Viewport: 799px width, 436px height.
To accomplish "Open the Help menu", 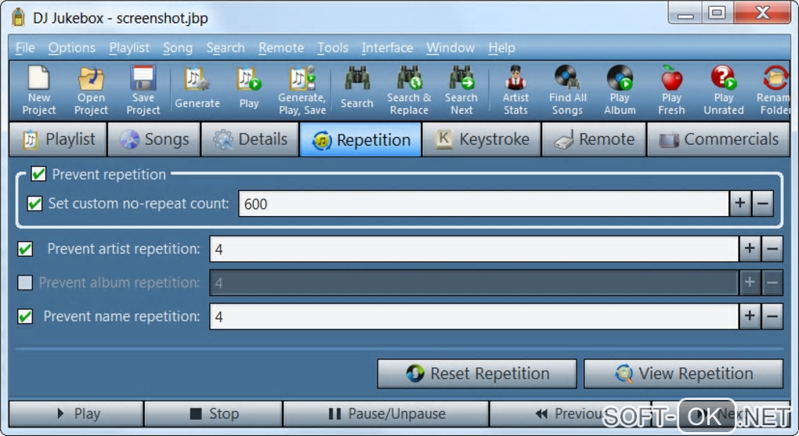I will click(x=501, y=48).
